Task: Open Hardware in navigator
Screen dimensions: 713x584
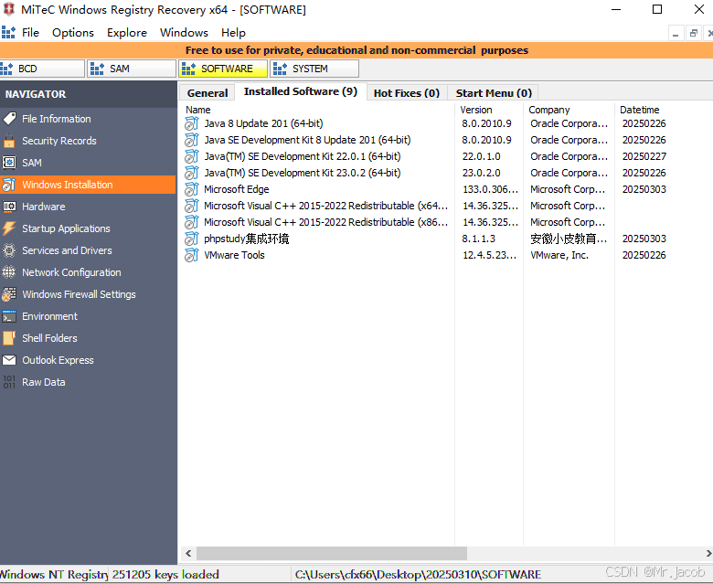Action: pos(89,207)
